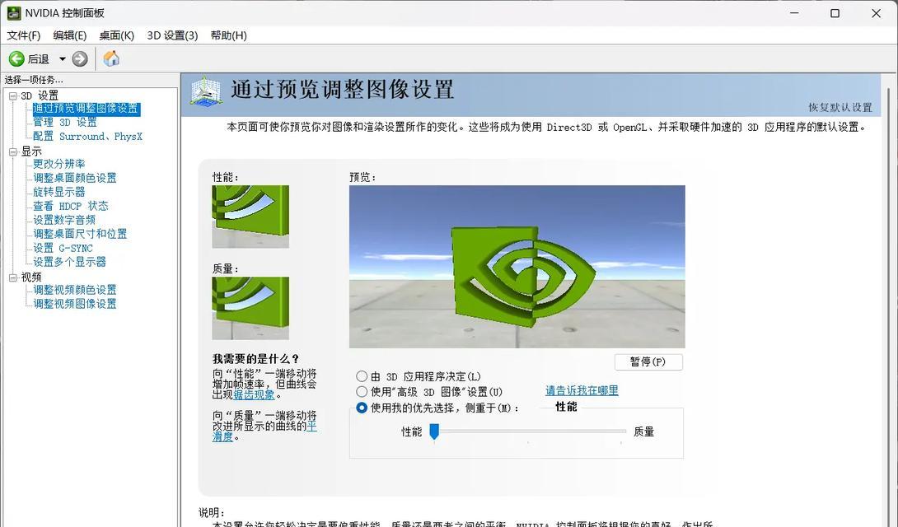Collapse the 显示 tree node
898x527 pixels.
13,152
